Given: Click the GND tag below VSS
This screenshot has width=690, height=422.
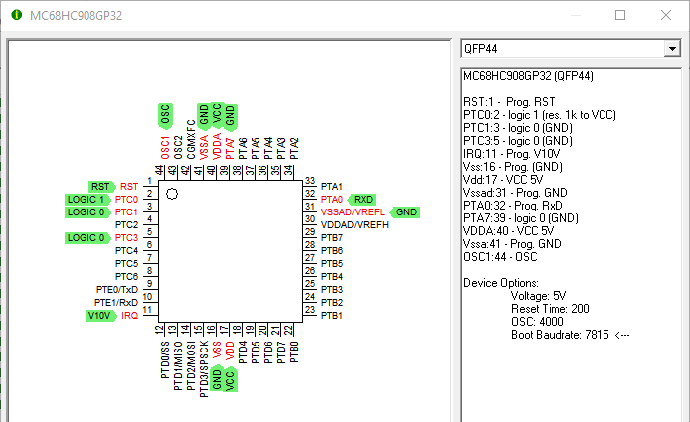Looking at the screenshot, I should point(217,379).
